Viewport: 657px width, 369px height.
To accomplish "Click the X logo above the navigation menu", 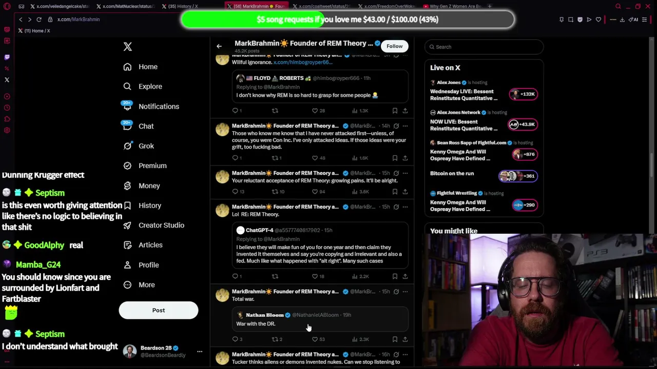I will click(128, 47).
